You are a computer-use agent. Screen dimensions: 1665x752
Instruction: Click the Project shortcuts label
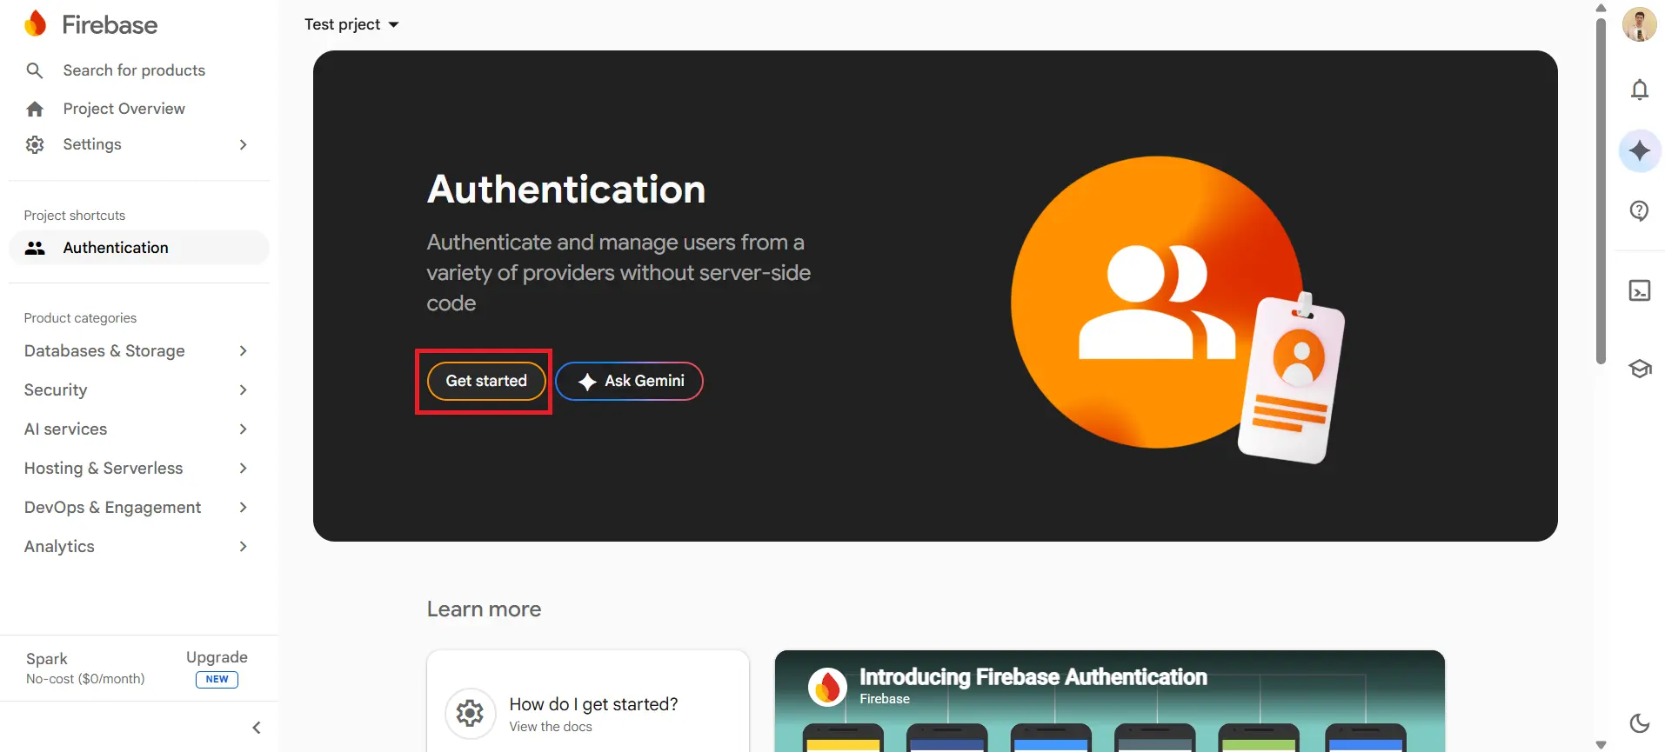coord(75,216)
